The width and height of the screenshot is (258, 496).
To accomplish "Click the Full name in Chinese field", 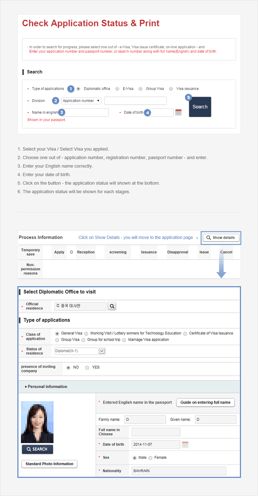I will (156, 432).
